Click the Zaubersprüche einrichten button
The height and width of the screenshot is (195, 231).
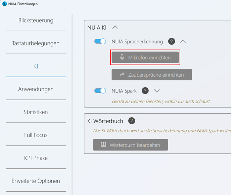click(152, 75)
